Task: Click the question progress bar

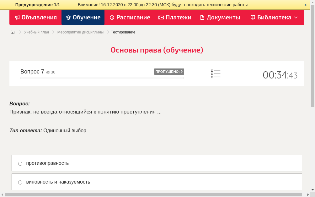Action: (x=102, y=78)
